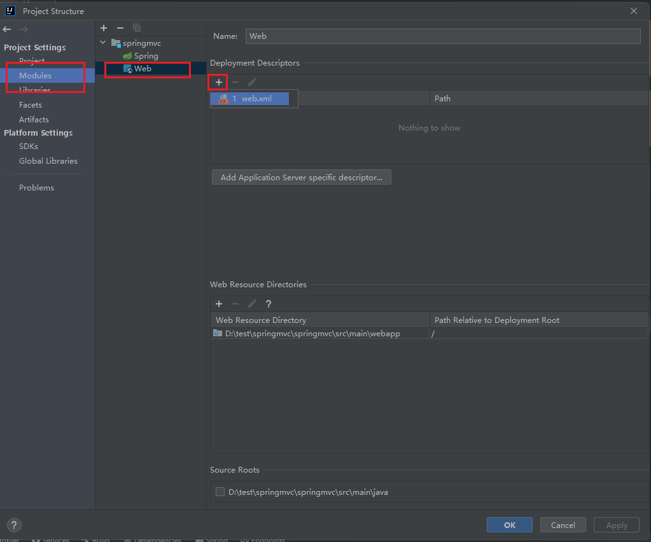The width and height of the screenshot is (651, 542).
Task: Remove the selected web resource directory
Action: tap(235, 304)
